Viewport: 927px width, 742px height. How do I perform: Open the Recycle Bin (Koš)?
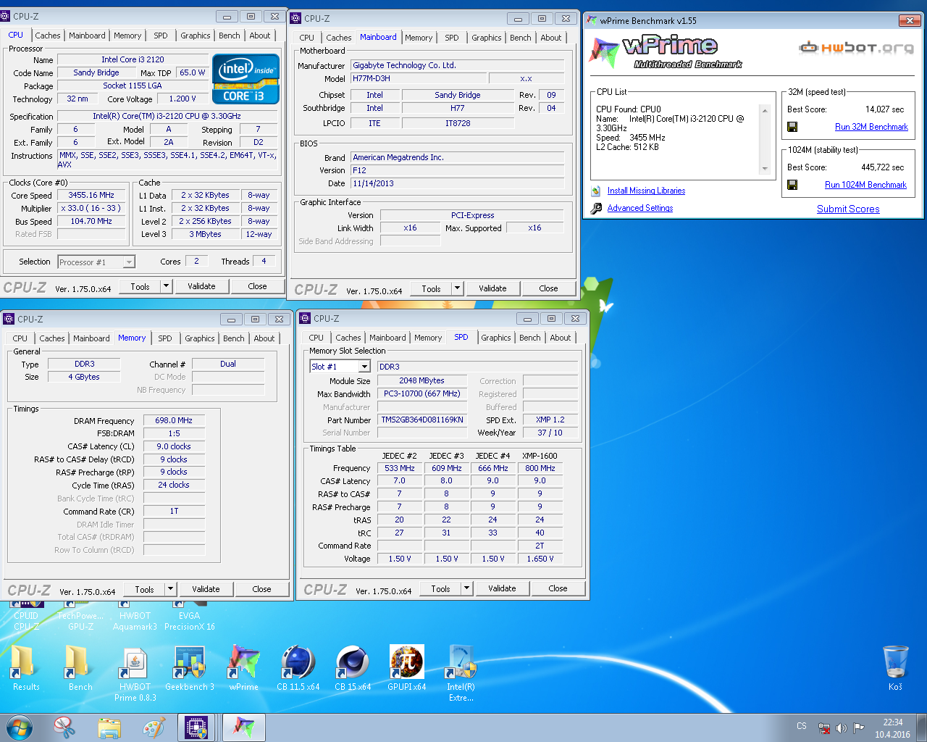pos(895,667)
